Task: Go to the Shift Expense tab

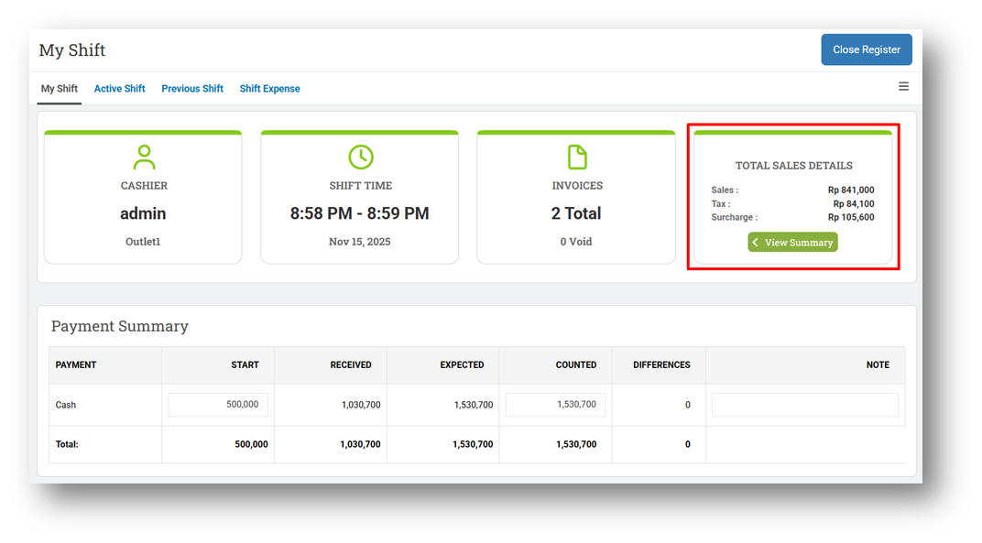Action: pos(270,88)
